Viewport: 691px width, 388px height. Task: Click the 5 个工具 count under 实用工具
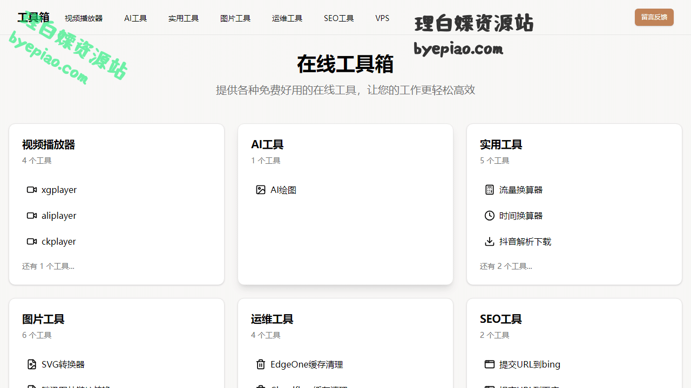pyautogui.click(x=494, y=161)
